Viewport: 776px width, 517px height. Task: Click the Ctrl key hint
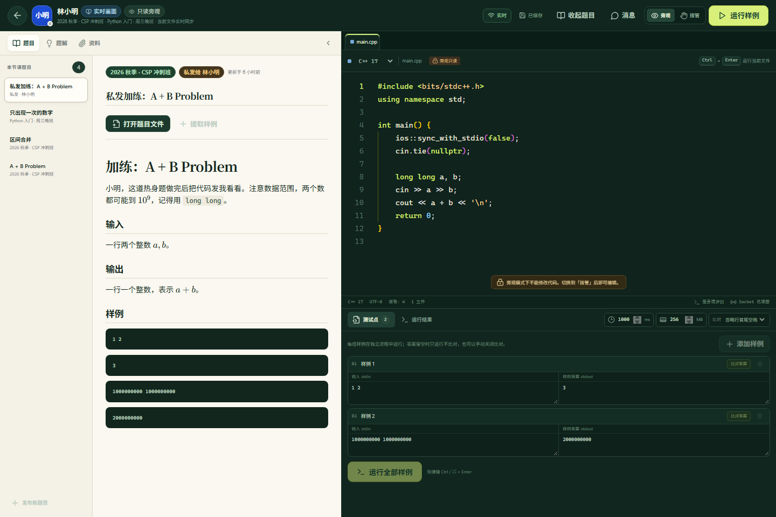coord(707,61)
